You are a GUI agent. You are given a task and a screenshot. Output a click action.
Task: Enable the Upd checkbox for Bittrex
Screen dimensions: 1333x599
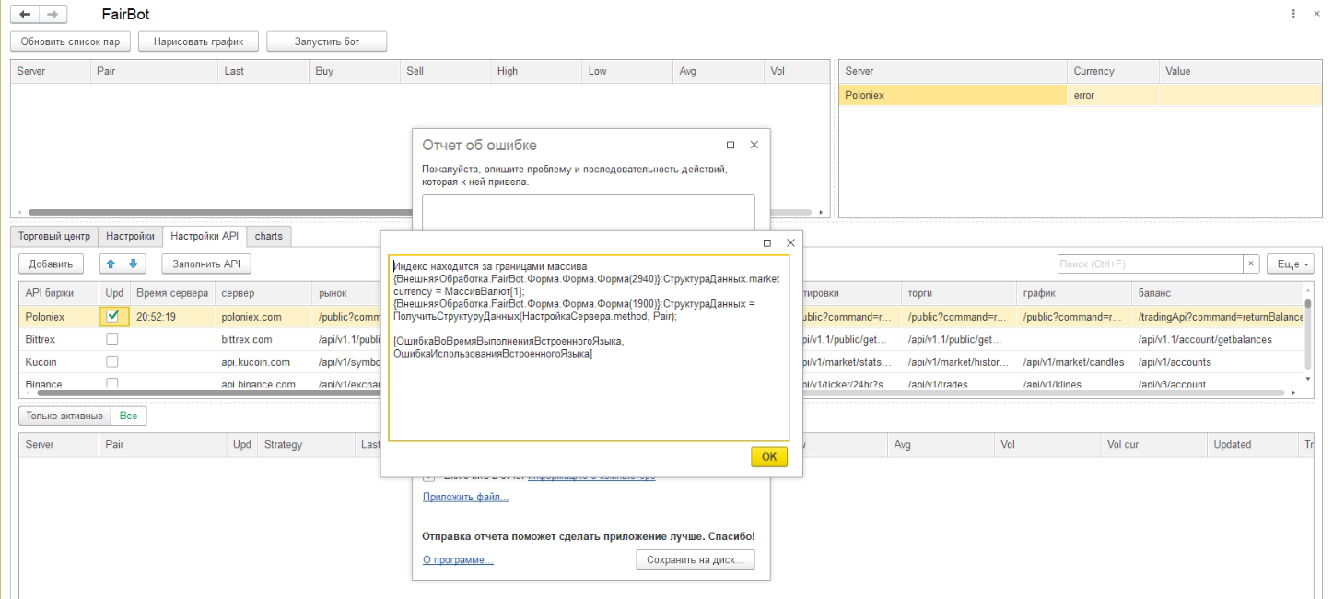[112, 339]
